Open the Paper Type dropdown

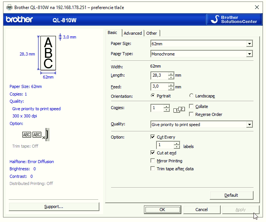tap(249, 54)
